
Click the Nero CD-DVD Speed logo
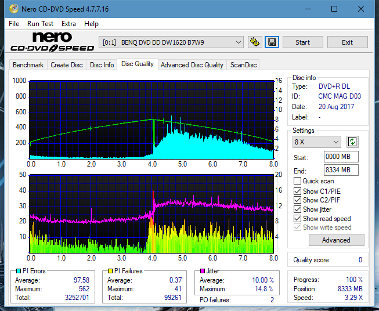[x=52, y=42]
